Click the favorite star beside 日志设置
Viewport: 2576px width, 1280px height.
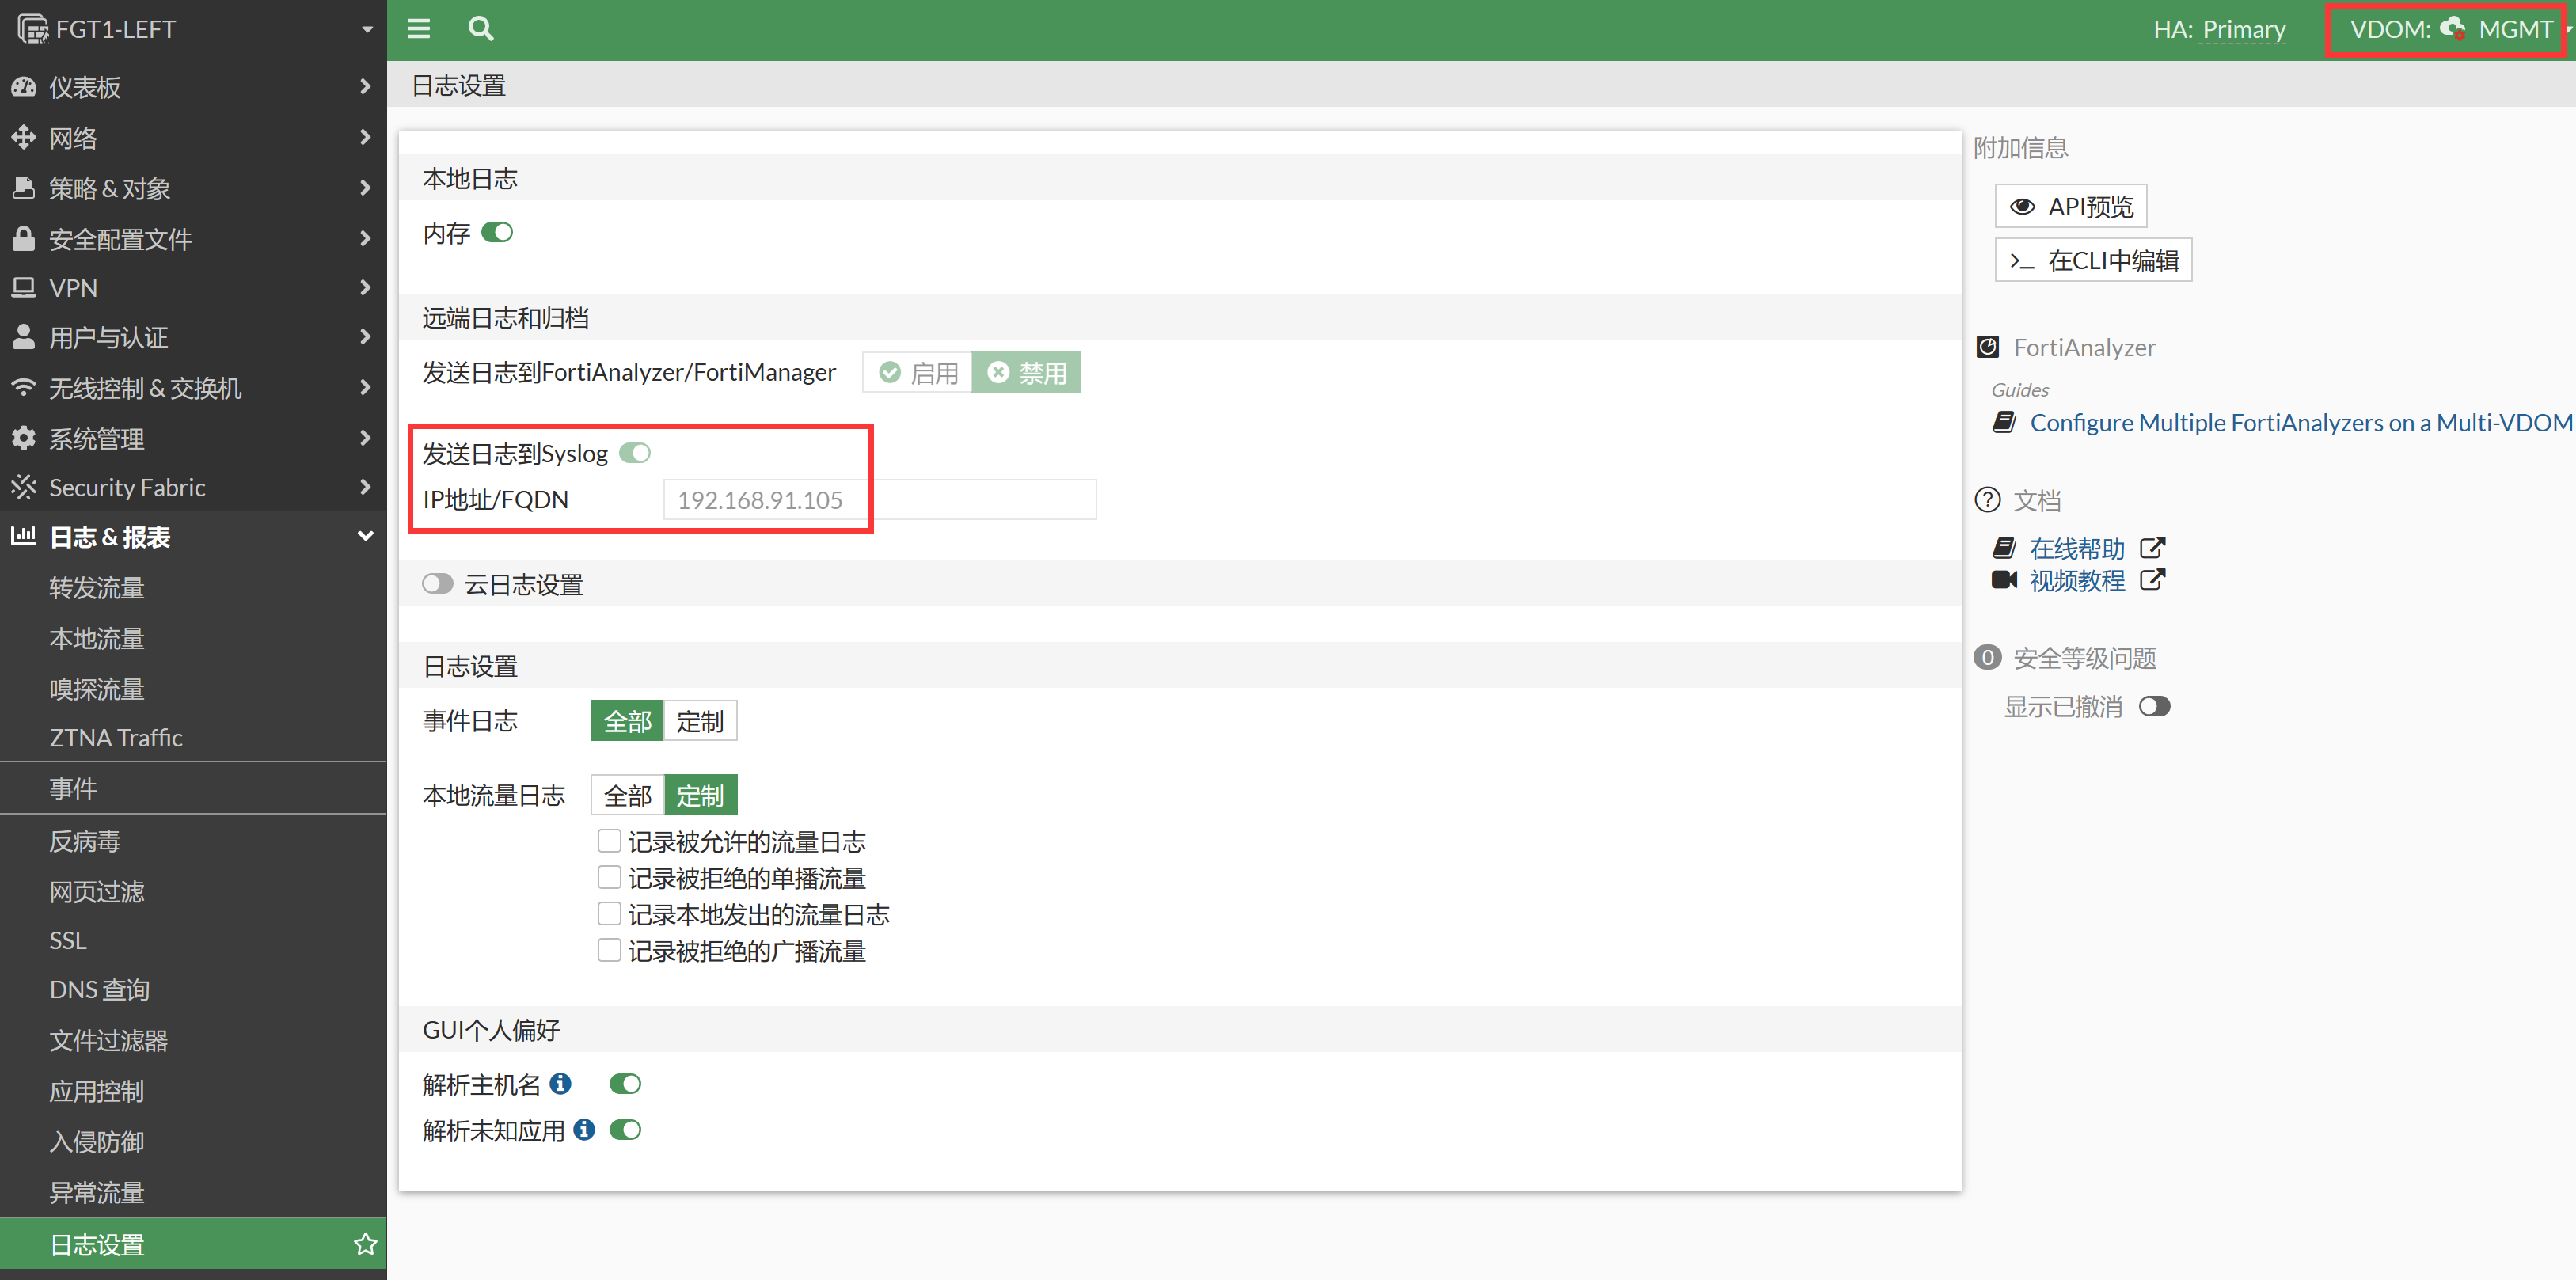click(365, 1243)
